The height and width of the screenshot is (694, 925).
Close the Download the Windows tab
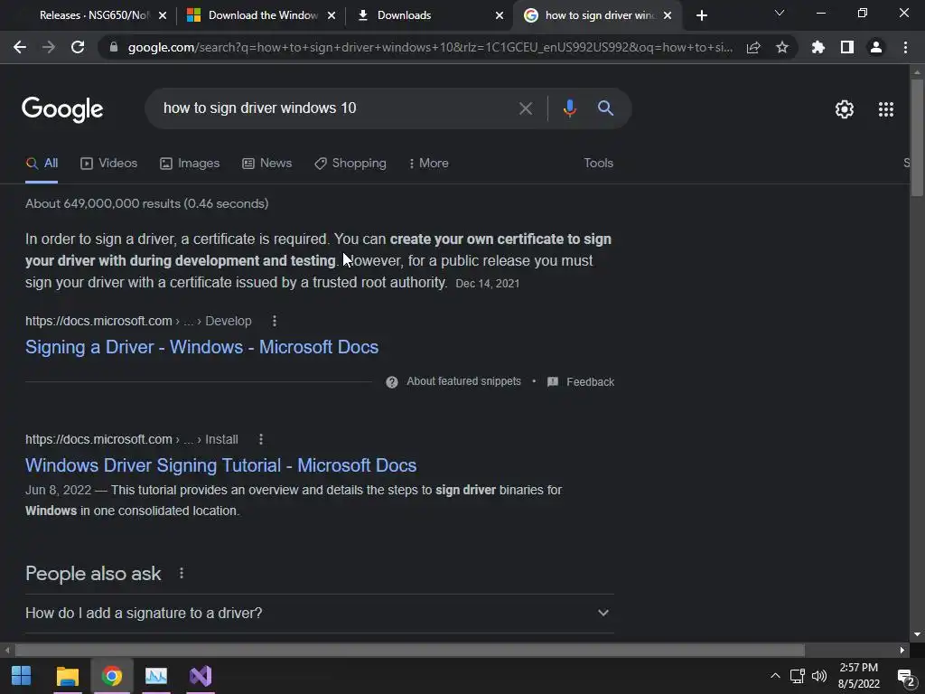click(x=332, y=15)
